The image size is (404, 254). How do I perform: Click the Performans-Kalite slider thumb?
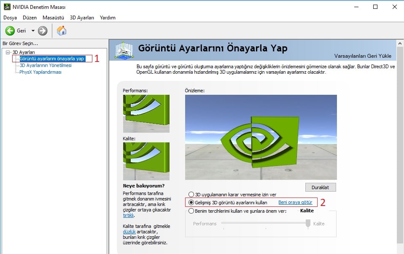pyautogui.click(x=308, y=223)
